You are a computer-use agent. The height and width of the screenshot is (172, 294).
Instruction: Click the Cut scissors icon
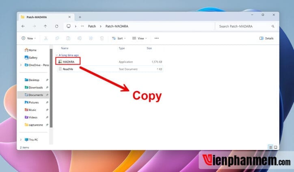[46, 38]
